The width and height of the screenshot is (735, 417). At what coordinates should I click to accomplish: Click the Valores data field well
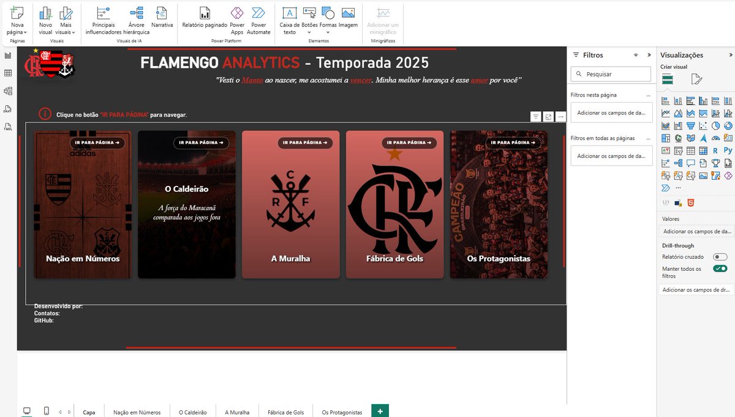[x=697, y=232]
